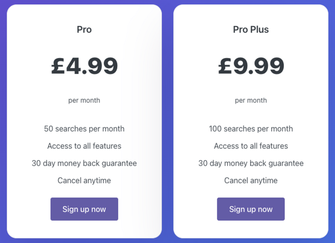
Task: Click the '100 searches per month' feature
Action: (251, 129)
